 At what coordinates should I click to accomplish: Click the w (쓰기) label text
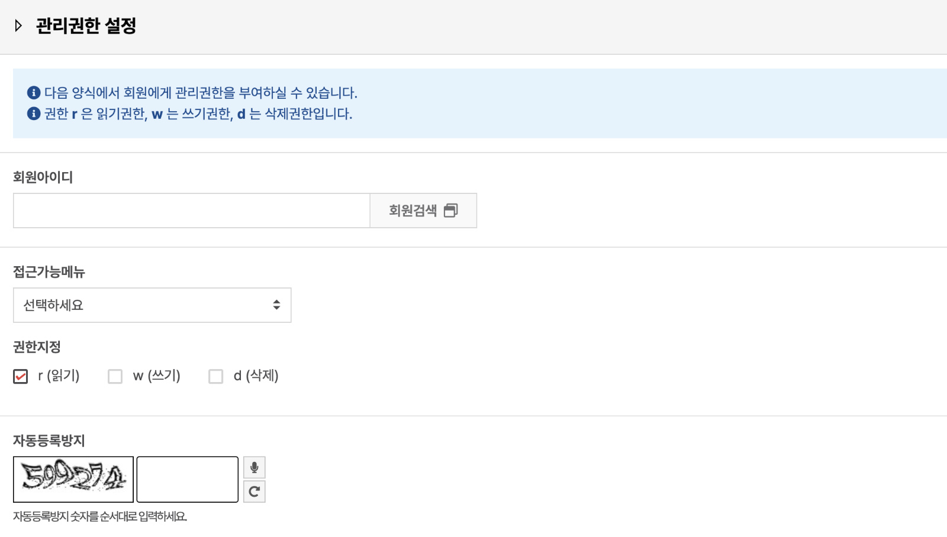point(157,376)
